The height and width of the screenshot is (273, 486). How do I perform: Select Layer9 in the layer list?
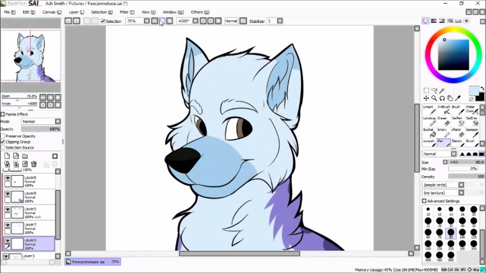(29, 244)
